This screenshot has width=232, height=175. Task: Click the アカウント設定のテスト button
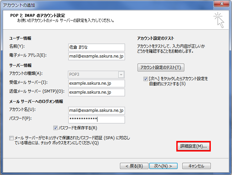click(161, 67)
